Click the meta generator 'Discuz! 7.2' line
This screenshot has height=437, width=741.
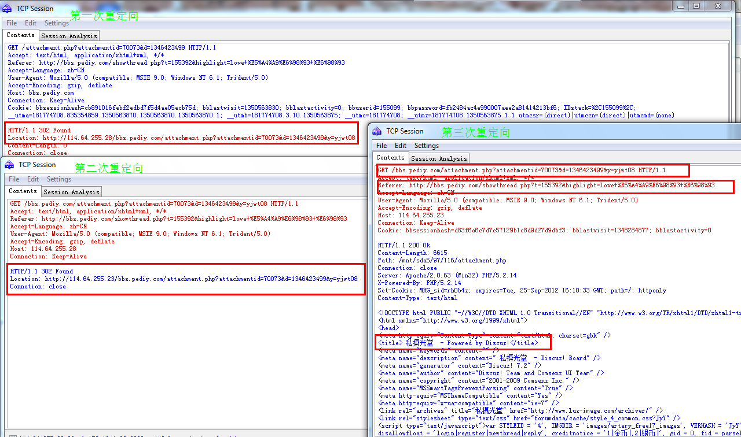click(460, 366)
